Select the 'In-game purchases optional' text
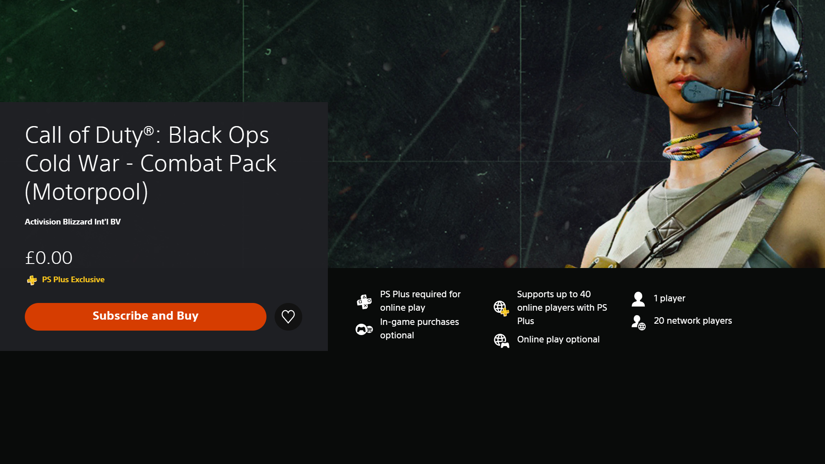Screen dimensions: 825x464 [419, 329]
